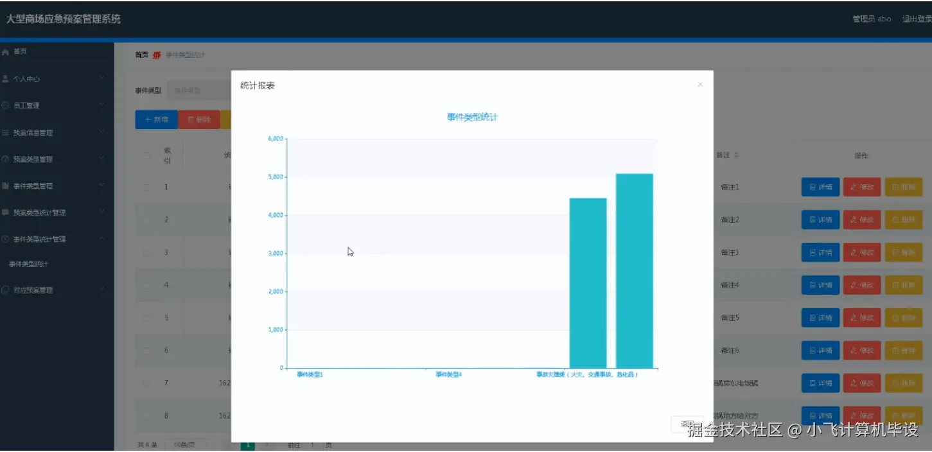The image size is (932, 452).
Task: Click yellow 删除 for the 备注4 row
Action: [904, 285]
